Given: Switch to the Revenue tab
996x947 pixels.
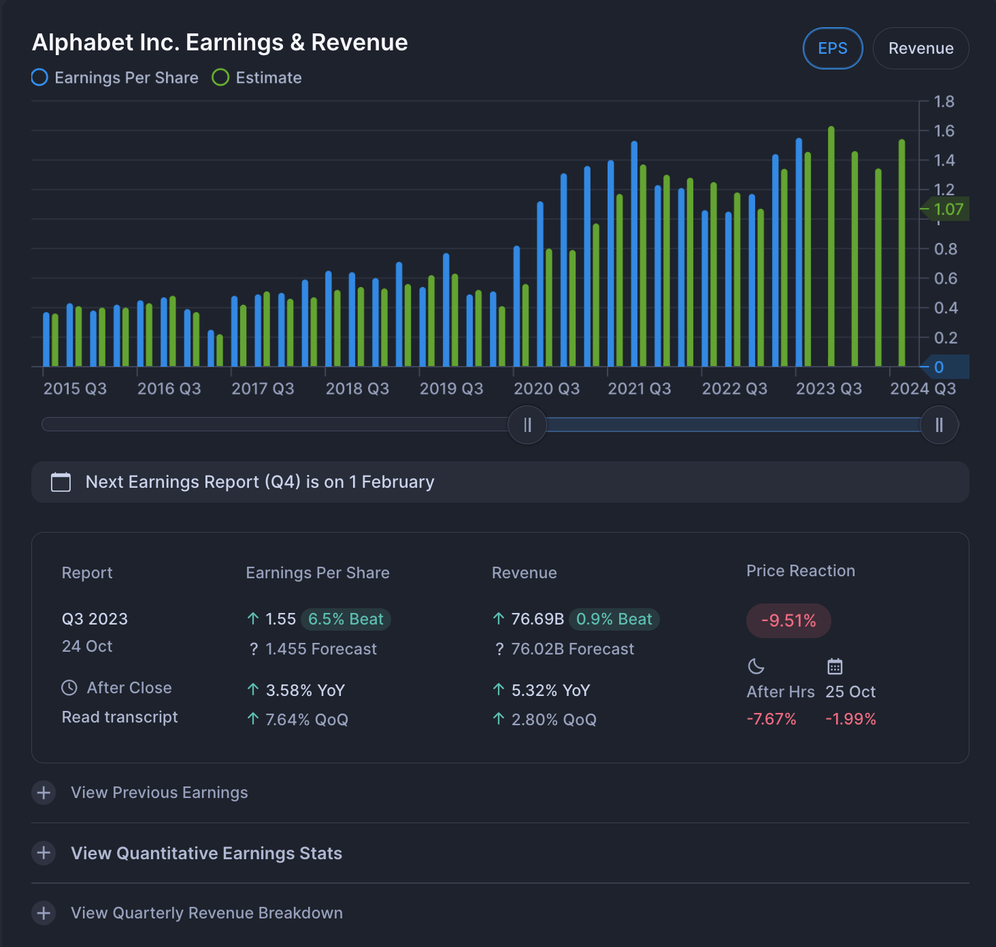Looking at the screenshot, I should click(x=920, y=48).
